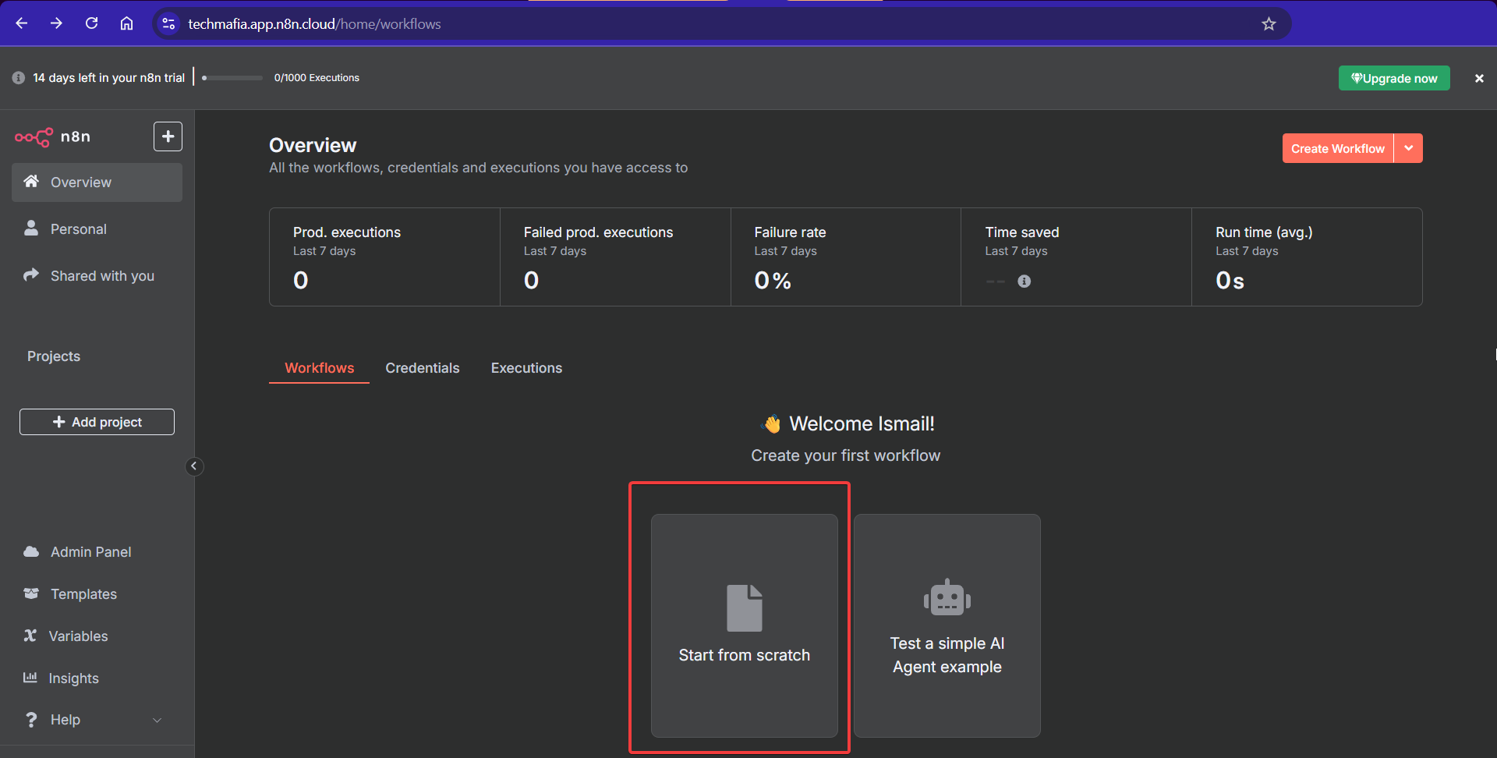This screenshot has height=758, width=1497.
Task: Click the plus icon to create new workflow
Action: (x=168, y=136)
